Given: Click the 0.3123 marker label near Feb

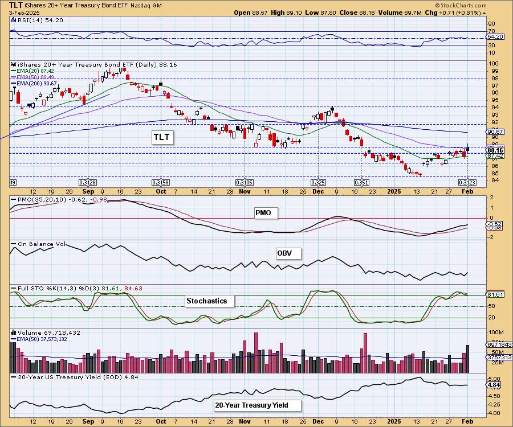Looking at the screenshot, I should click(467, 183).
